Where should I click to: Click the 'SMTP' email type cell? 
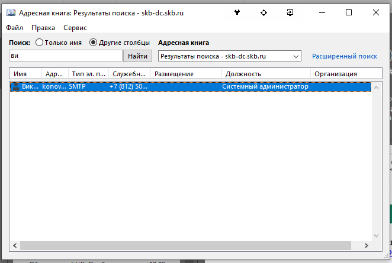77,87
